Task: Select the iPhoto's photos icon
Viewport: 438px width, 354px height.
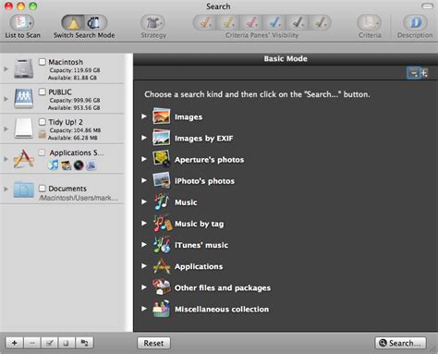Action: pos(162,180)
